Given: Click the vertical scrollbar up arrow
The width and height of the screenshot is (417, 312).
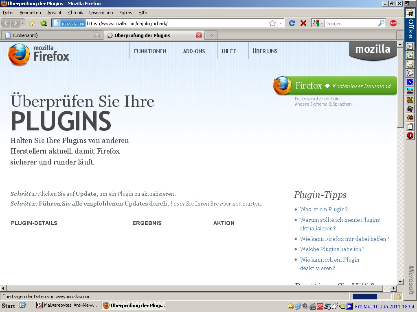Looking at the screenshot, I should click(400, 44).
